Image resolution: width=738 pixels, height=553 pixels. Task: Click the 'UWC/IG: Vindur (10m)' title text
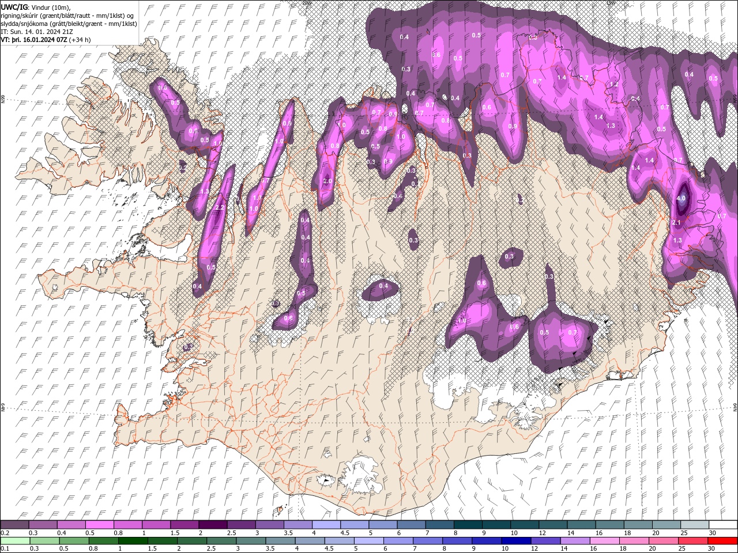[x=36, y=7]
